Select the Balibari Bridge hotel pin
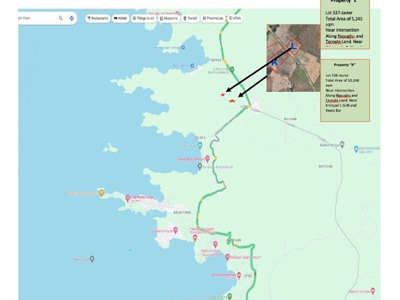The height and width of the screenshot is (300, 400). pos(342,144)
